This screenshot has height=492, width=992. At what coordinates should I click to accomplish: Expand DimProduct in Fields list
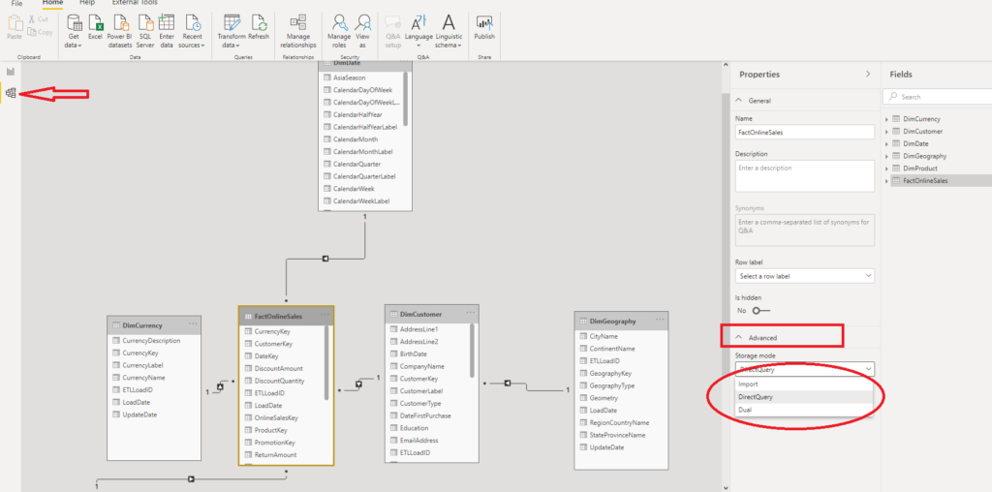coord(887,169)
